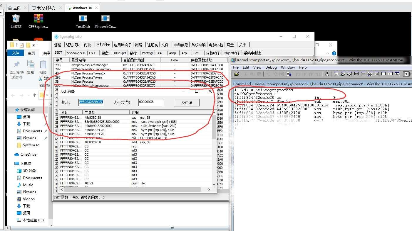The image size is (412, 231).
Task: Open the I8042prt sub-tab
Action: click(x=120, y=53)
